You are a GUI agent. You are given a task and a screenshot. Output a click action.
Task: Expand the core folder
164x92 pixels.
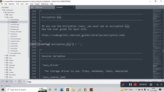(x=5, y=58)
